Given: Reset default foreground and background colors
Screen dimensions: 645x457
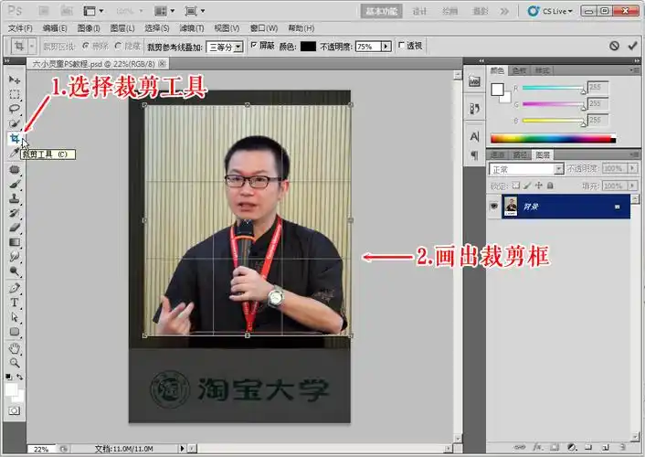Looking at the screenshot, I should [8, 377].
